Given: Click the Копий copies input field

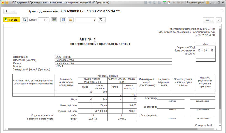Looking at the screenshot, I should click(41, 20).
